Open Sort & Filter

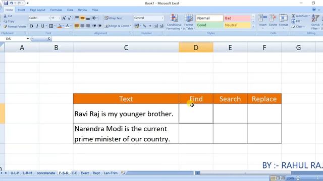point(315,22)
